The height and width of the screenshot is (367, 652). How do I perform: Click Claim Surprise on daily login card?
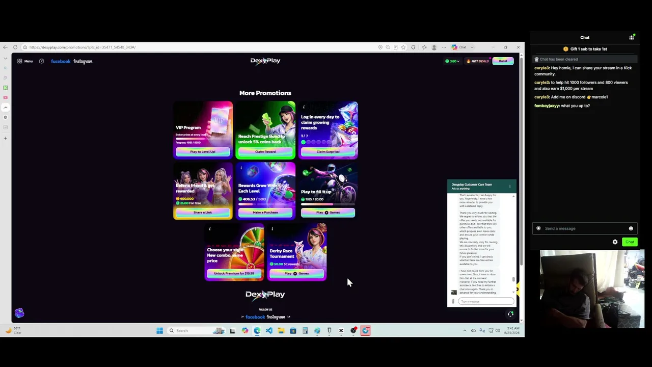328,152
